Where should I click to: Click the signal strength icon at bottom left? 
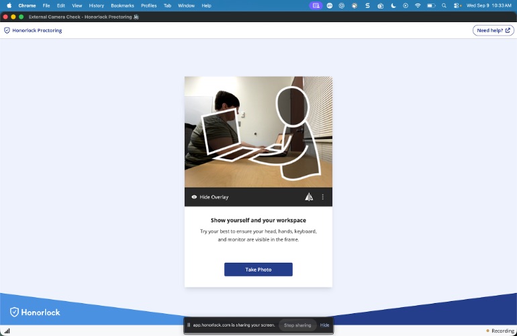(7, 331)
